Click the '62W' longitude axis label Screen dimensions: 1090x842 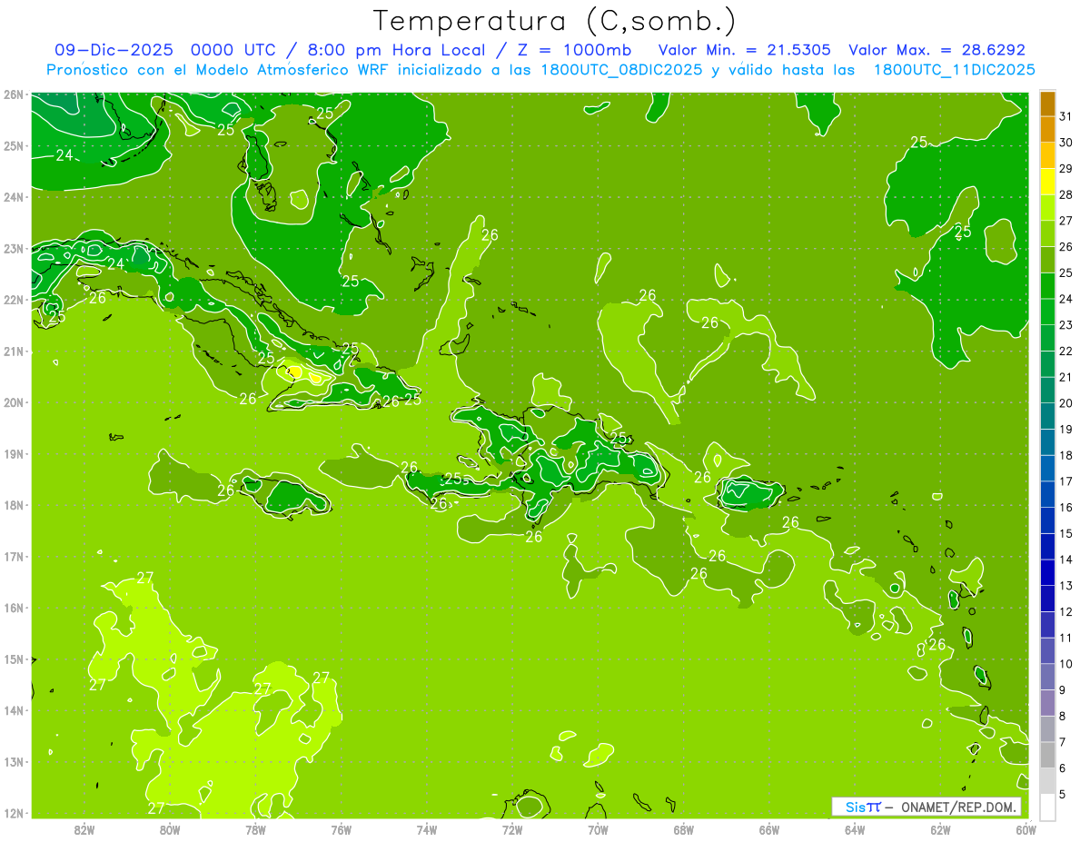(x=940, y=829)
